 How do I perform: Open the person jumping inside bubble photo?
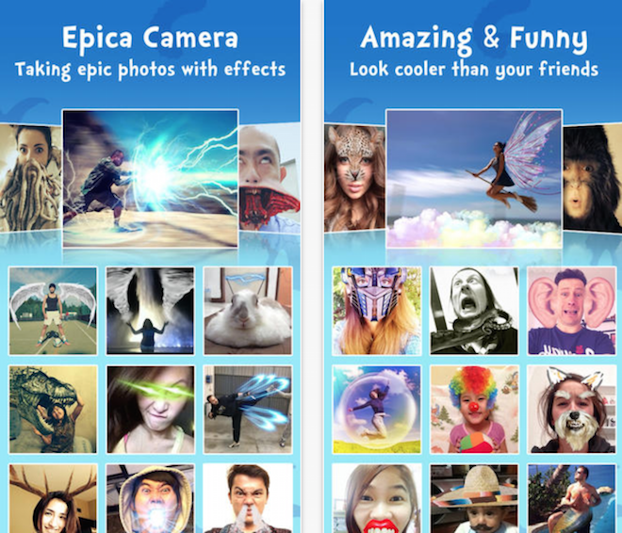coord(377,410)
